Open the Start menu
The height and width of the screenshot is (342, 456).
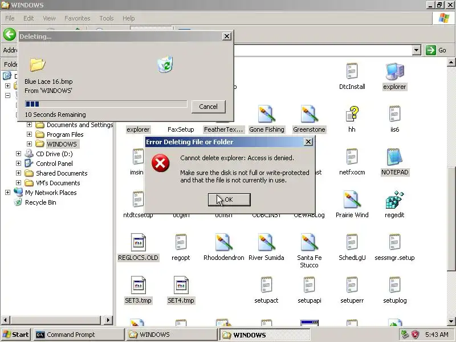pos(16,335)
